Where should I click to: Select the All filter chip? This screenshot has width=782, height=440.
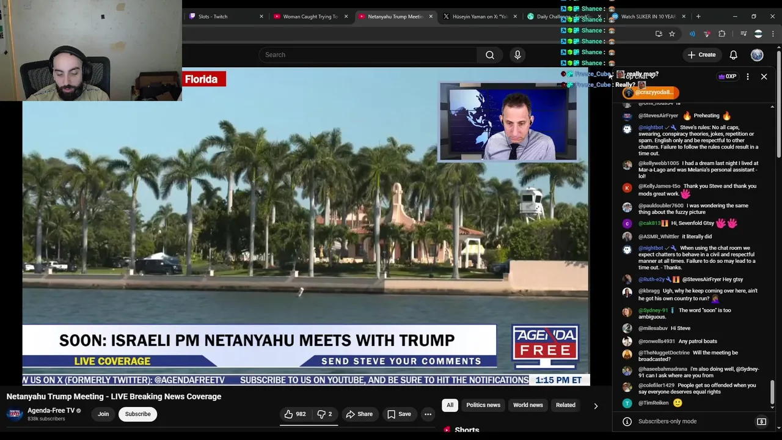pyautogui.click(x=450, y=405)
